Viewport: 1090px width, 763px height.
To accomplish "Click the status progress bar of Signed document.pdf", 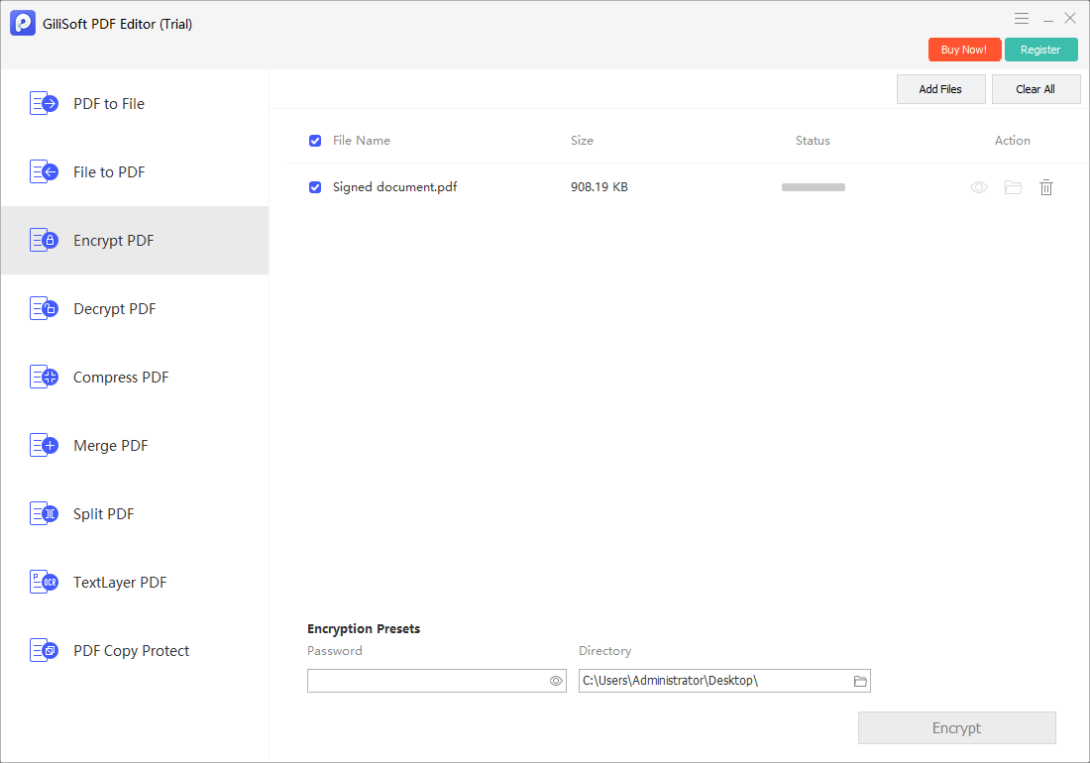I will [814, 187].
